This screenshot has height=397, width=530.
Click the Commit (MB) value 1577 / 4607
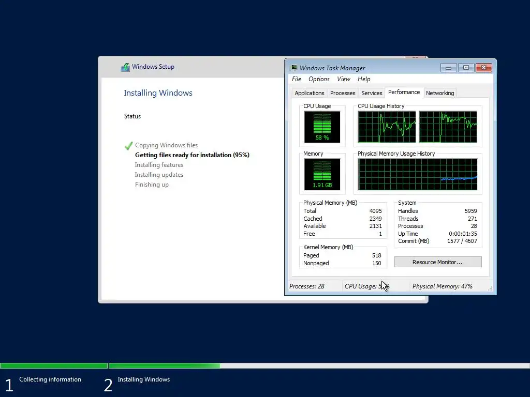pyautogui.click(x=462, y=241)
